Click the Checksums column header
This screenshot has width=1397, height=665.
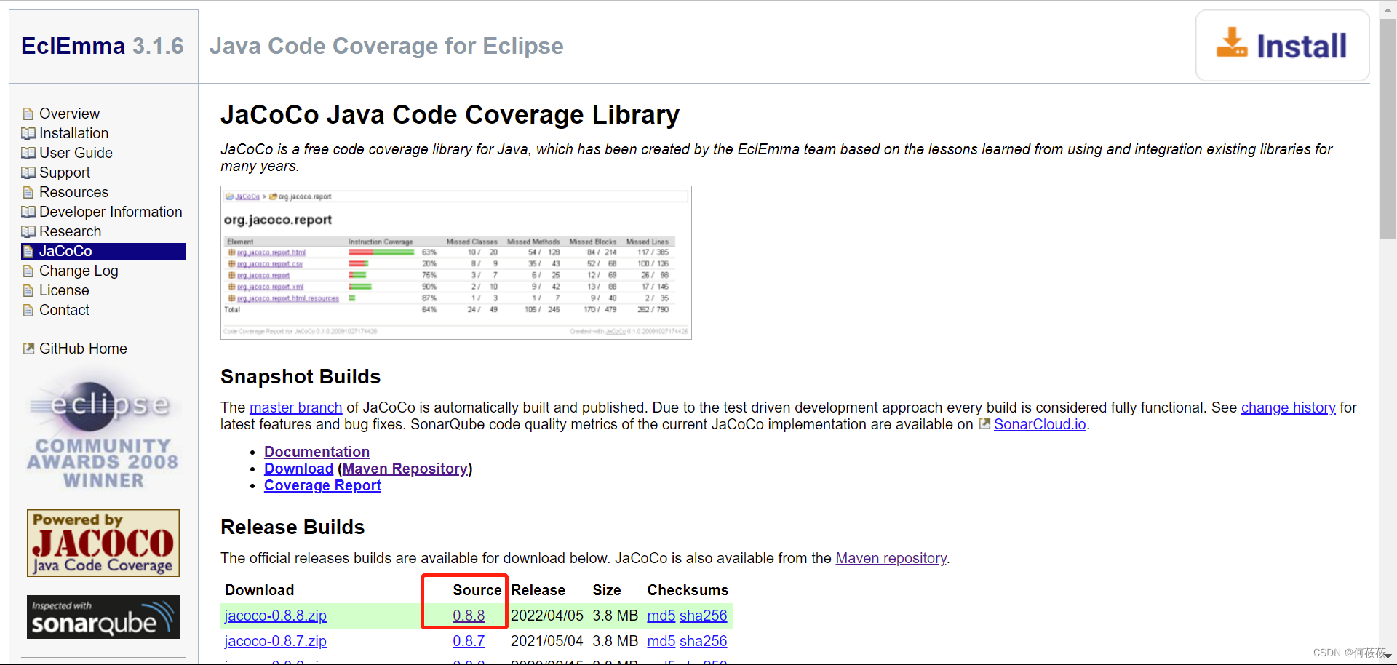[x=688, y=590]
